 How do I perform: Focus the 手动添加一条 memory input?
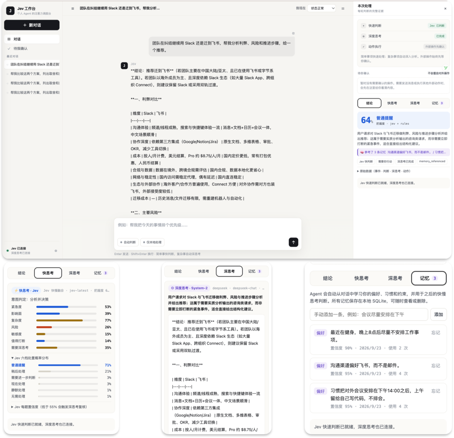[x=369, y=314]
